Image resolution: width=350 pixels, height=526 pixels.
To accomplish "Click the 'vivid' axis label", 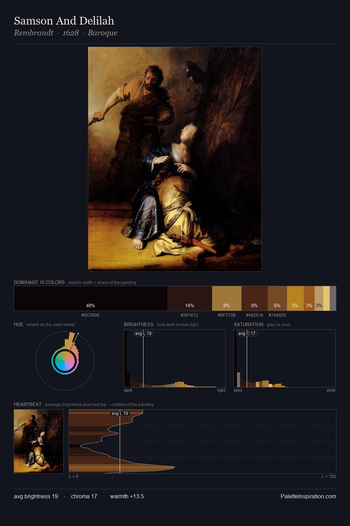I will pos(331,390).
